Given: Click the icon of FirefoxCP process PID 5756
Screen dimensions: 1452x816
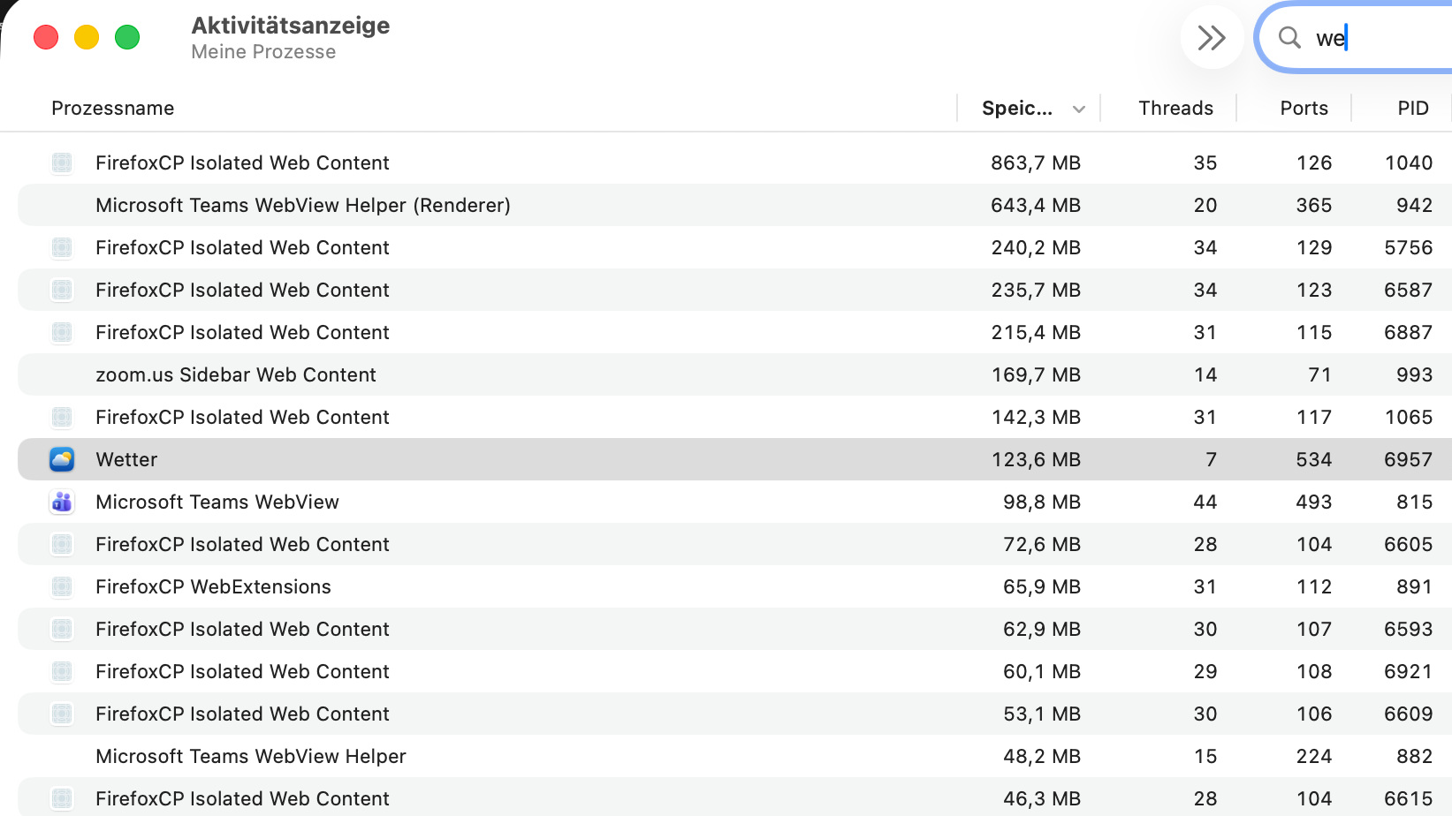Looking at the screenshot, I should pos(62,247).
